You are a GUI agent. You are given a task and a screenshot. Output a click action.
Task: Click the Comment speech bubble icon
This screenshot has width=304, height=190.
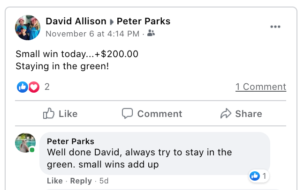click(x=128, y=114)
